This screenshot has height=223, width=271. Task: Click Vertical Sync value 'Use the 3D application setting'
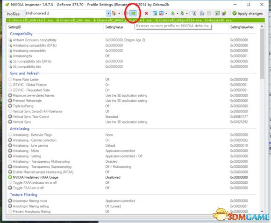click(x=126, y=122)
